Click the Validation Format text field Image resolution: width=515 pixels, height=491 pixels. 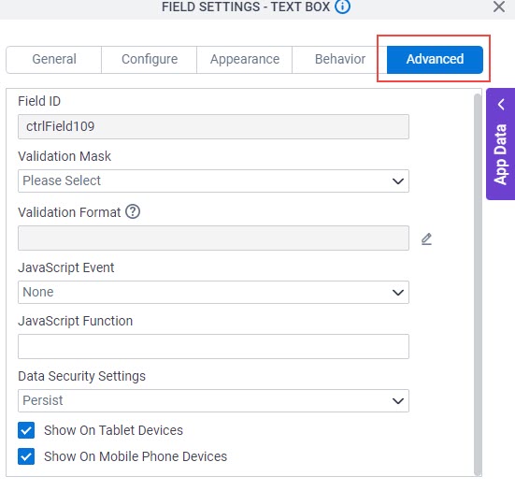pyautogui.click(x=213, y=238)
